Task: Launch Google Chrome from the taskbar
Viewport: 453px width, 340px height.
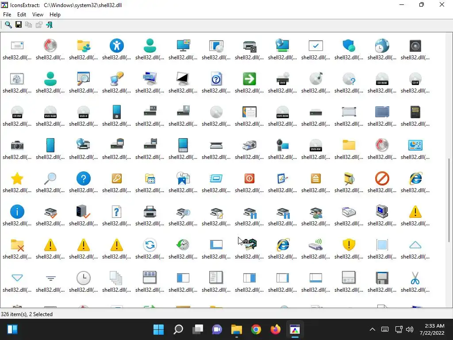Action: click(x=256, y=329)
